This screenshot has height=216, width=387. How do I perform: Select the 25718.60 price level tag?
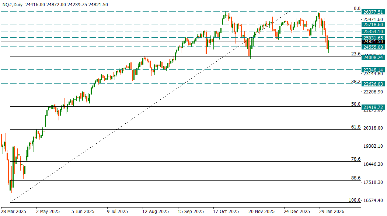point(374,24)
